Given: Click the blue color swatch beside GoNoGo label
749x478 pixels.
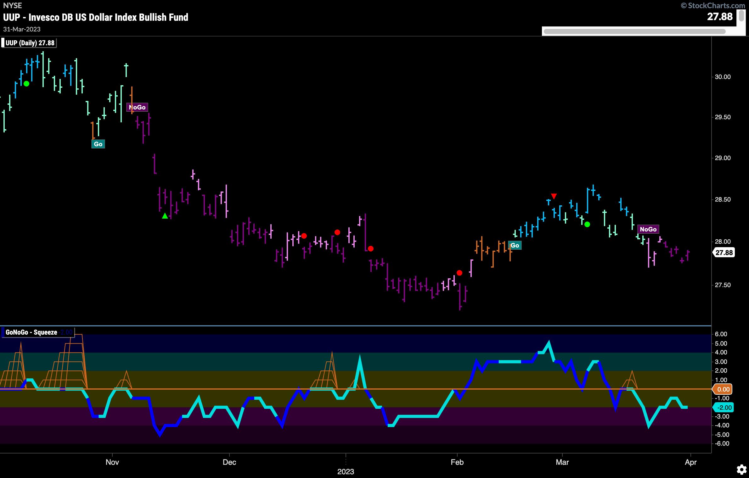Looking at the screenshot, I should point(3,332).
